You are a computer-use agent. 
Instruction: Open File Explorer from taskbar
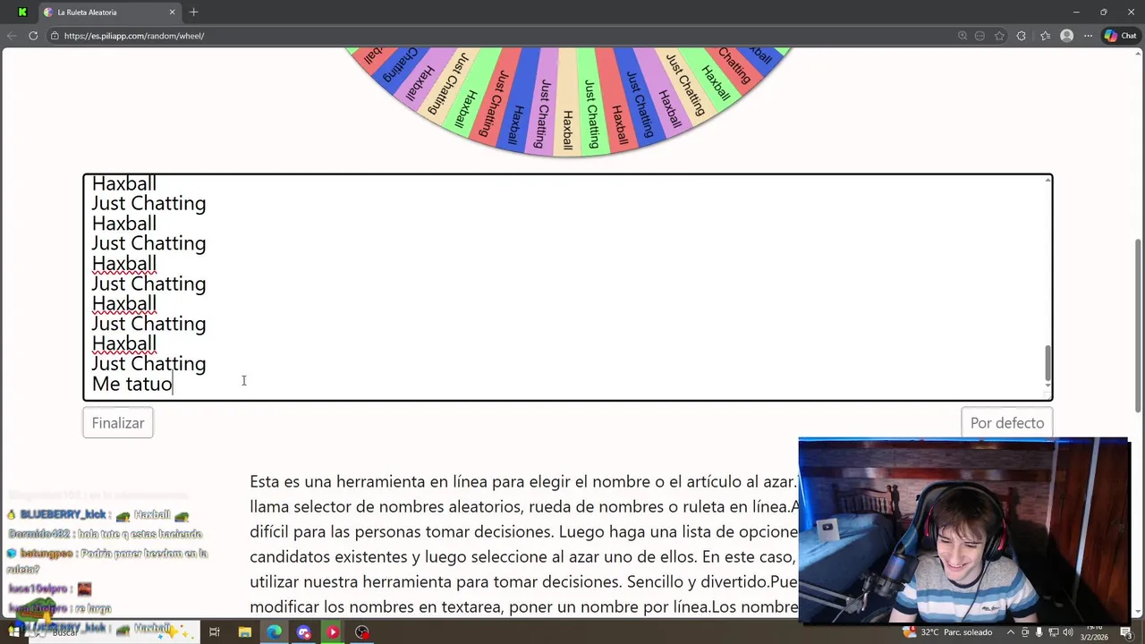coord(244,632)
